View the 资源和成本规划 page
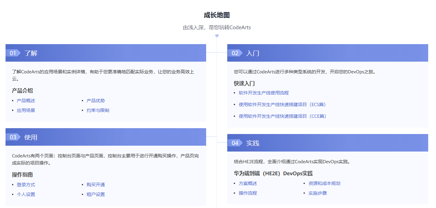This screenshot has height=208, width=436. pos(325,183)
